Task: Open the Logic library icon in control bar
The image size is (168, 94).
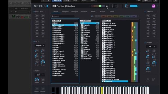Action: coord(11,3)
